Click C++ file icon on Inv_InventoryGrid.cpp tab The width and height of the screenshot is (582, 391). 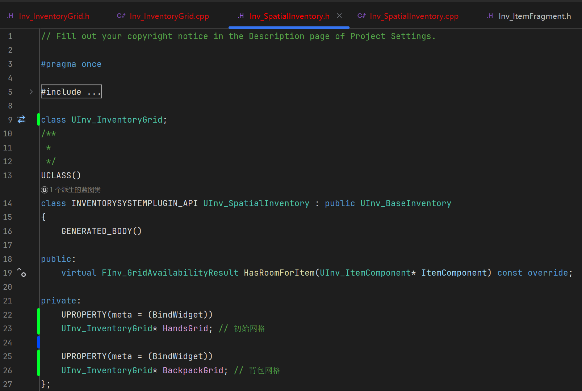point(121,16)
